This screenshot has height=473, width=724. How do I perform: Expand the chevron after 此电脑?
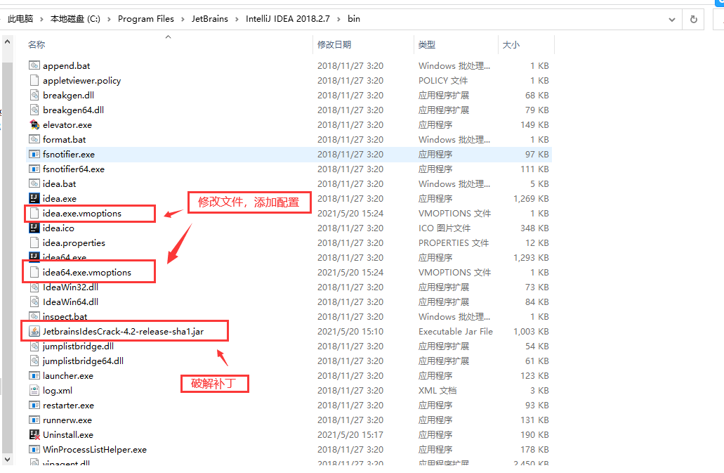coord(41,19)
